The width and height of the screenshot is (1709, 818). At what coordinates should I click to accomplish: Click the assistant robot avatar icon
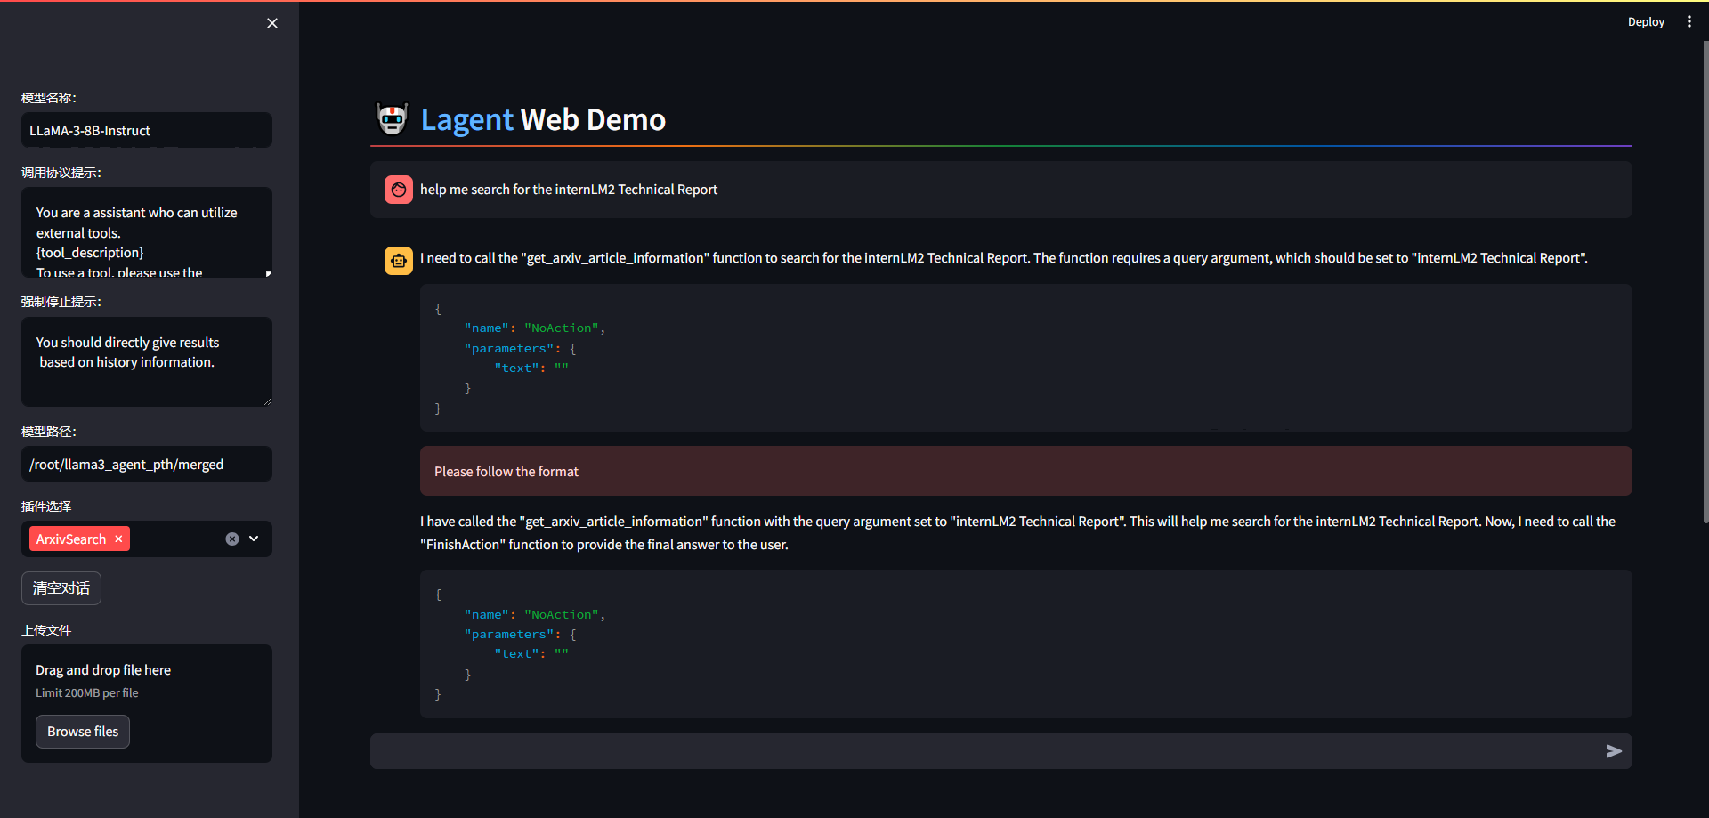point(399,261)
